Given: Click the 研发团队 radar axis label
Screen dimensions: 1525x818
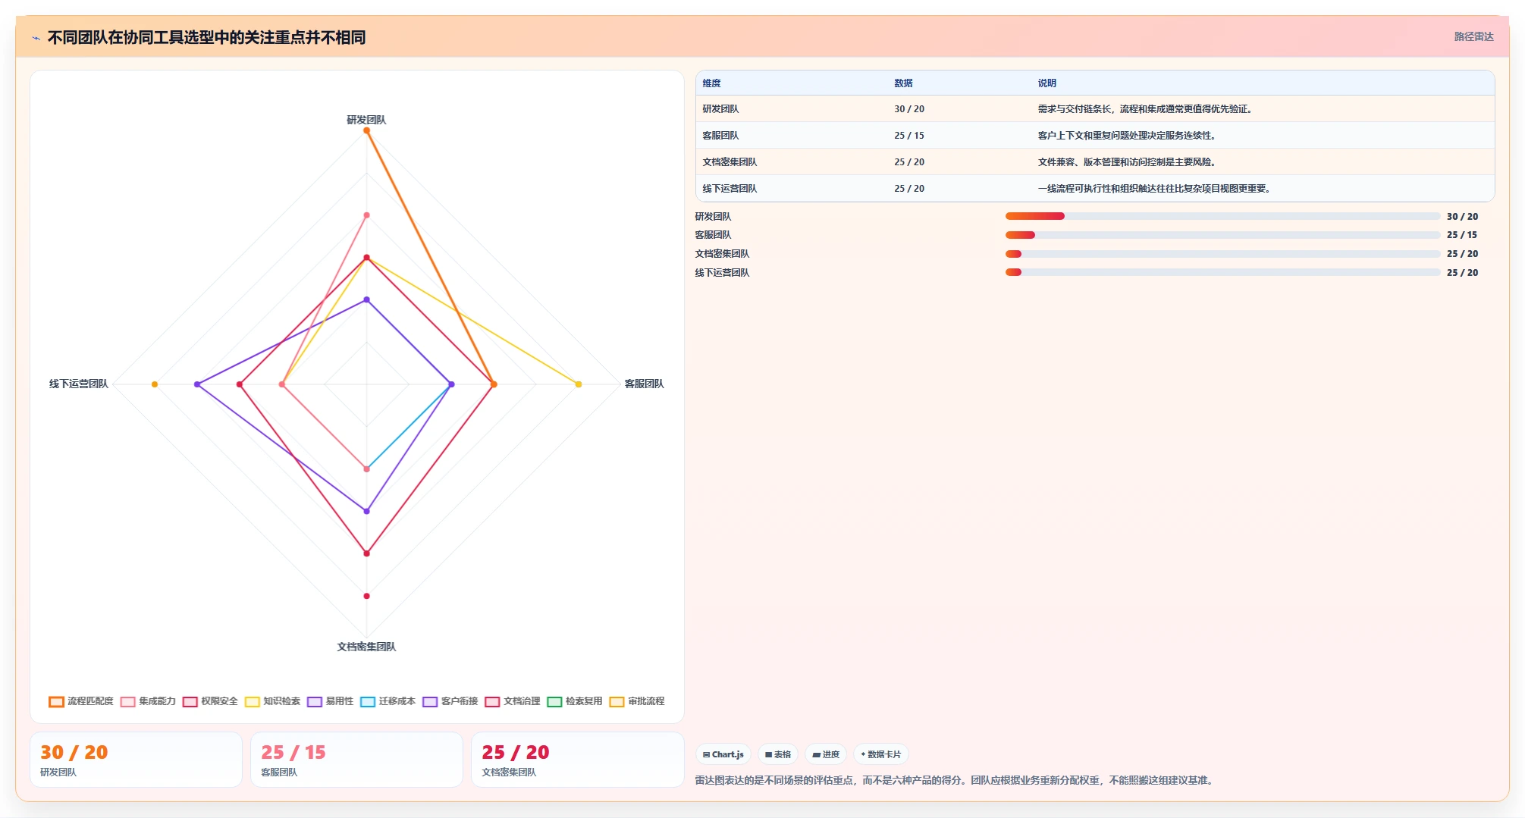Looking at the screenshot, I should (366, 120).
